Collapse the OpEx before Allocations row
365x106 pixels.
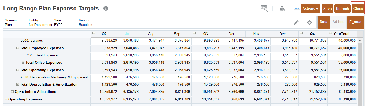coord(12,92)
